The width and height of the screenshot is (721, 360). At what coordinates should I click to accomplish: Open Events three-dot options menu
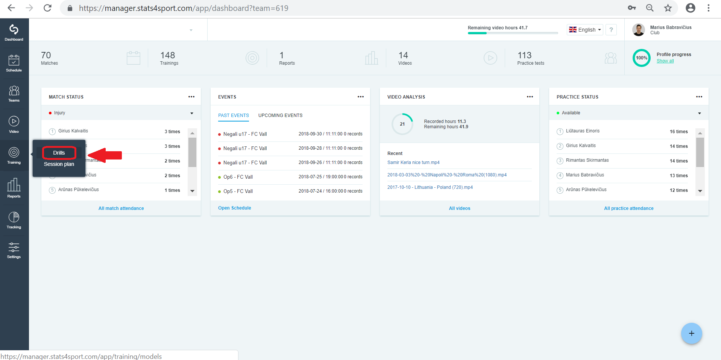(x=361, y=97)
